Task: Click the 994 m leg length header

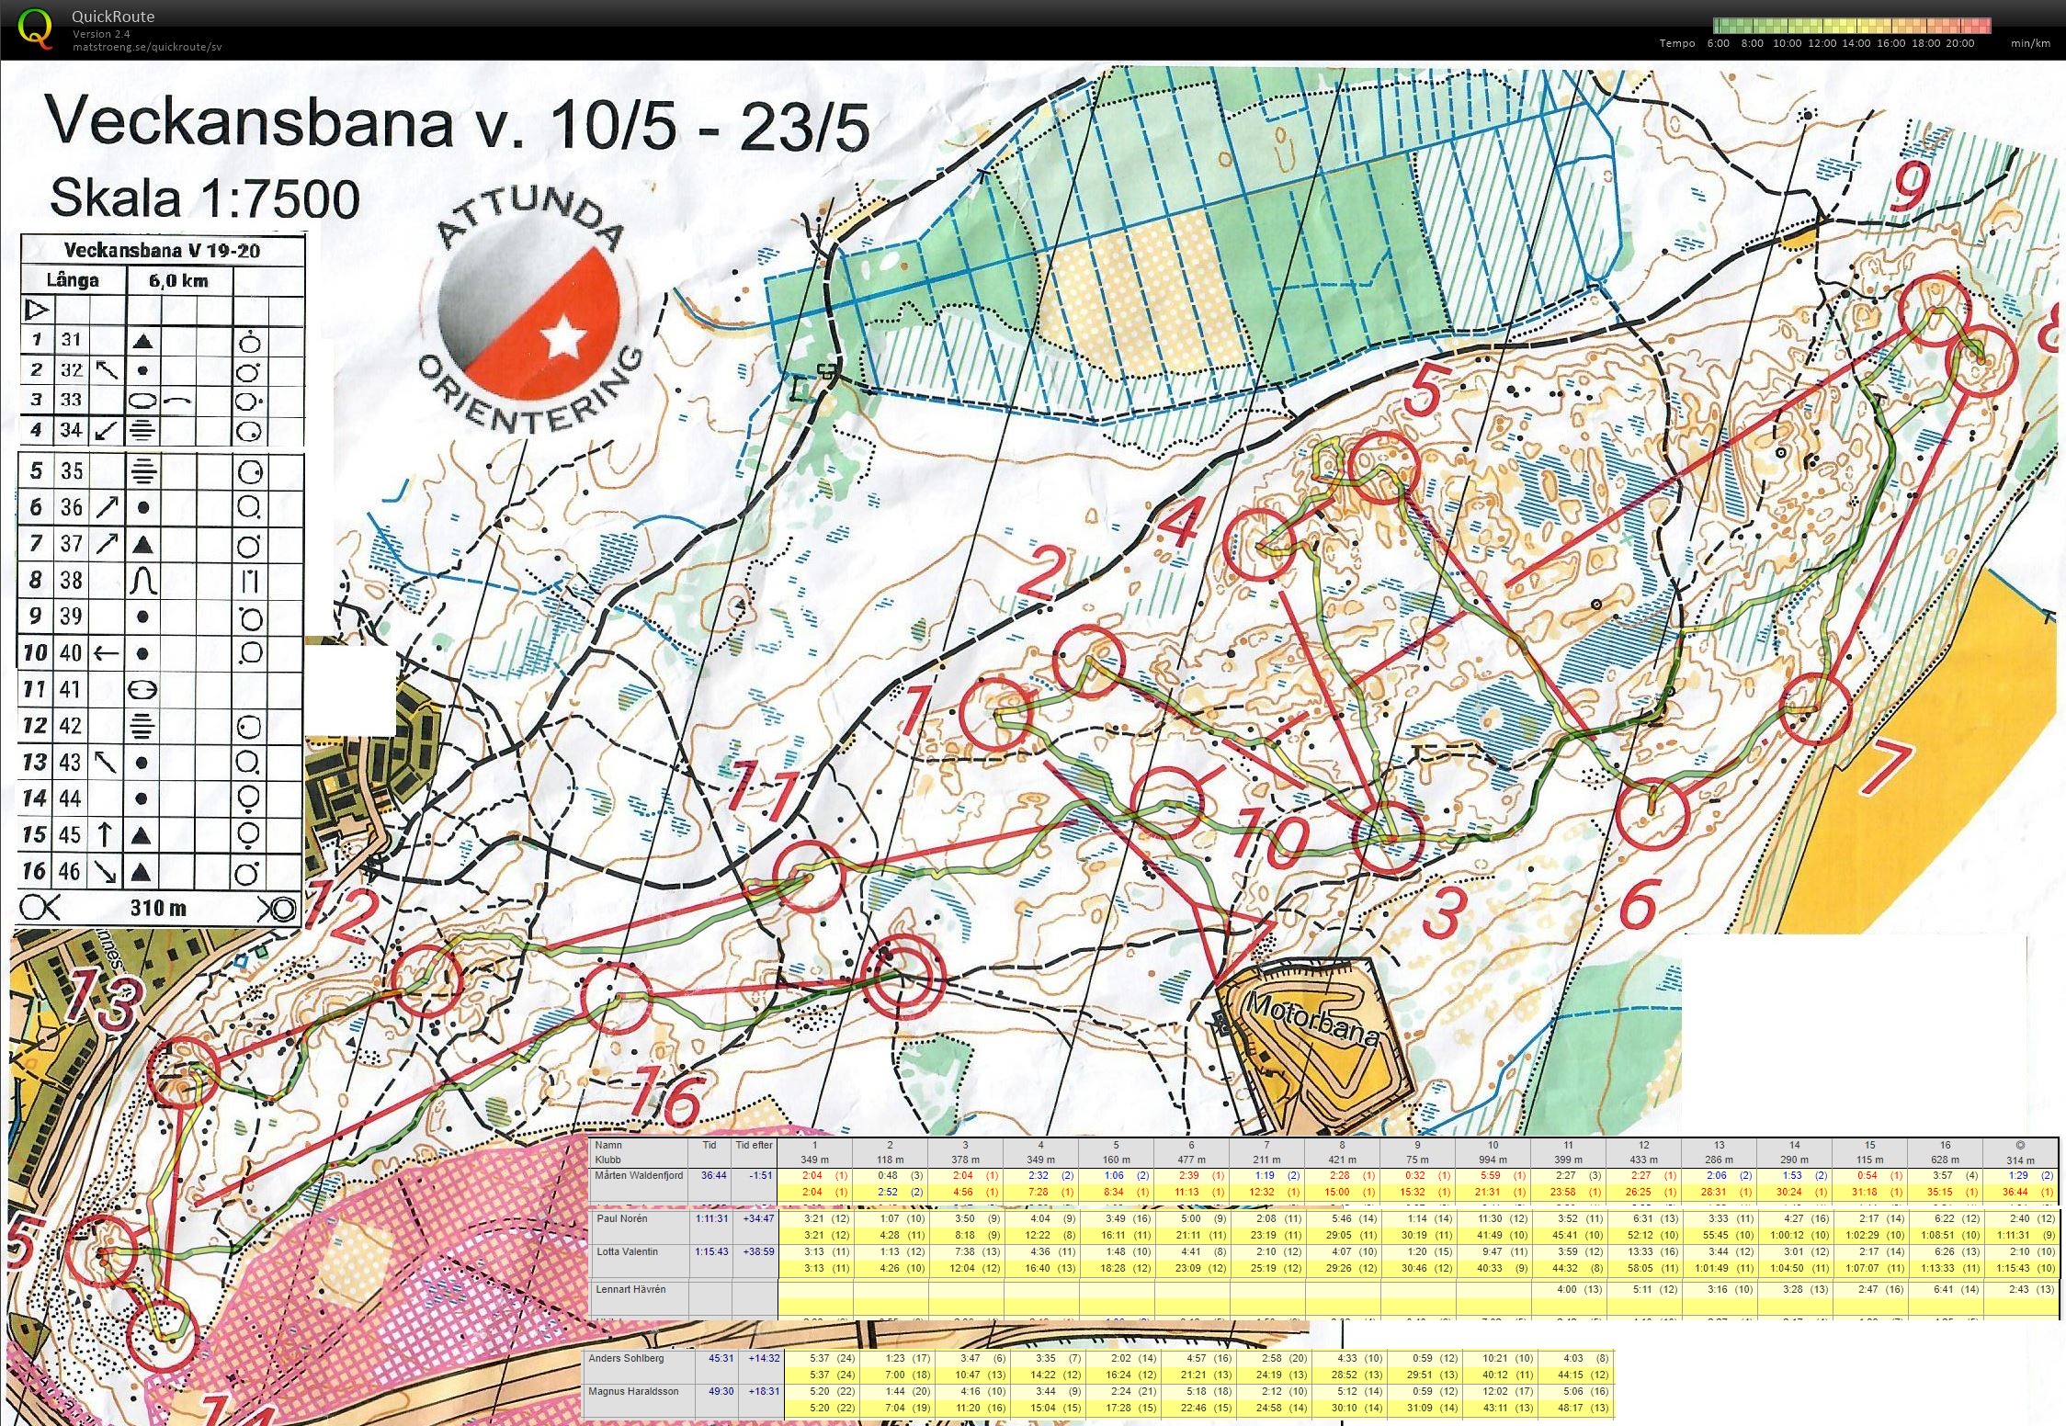Action: 1493,1160
